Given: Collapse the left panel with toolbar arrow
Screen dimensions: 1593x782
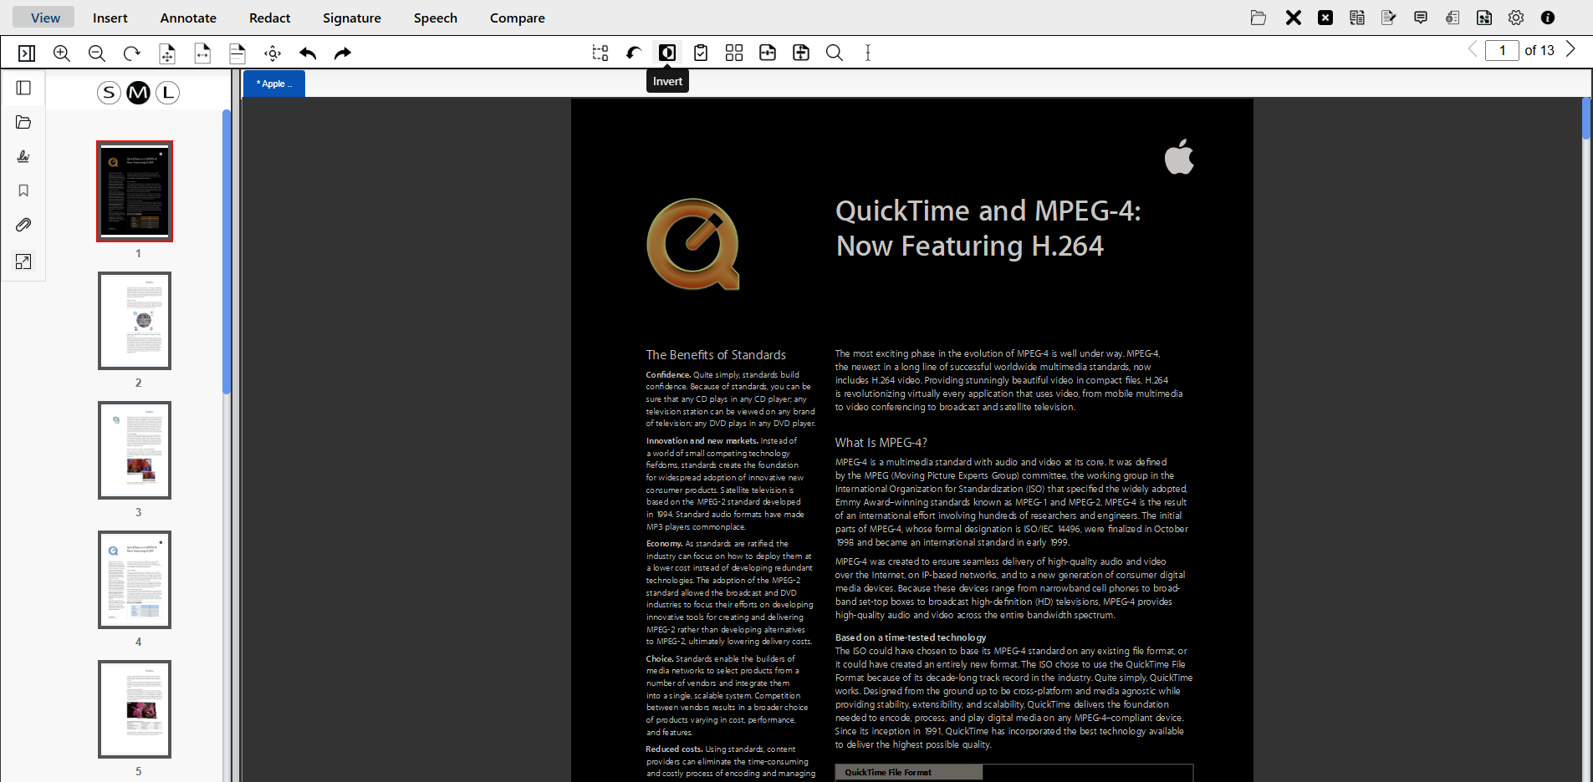Looking at the screenshot, I should tap(27, 53).
